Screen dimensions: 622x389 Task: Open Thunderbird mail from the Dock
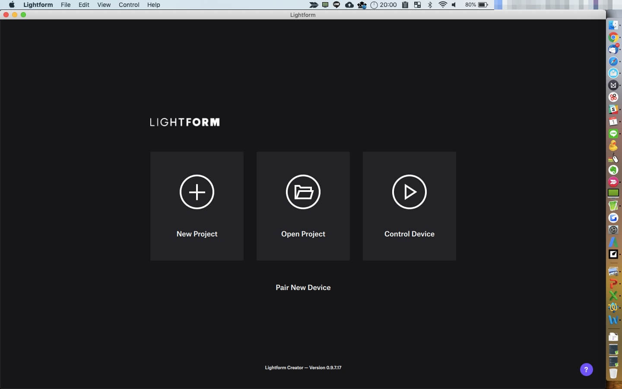[613, 49]
